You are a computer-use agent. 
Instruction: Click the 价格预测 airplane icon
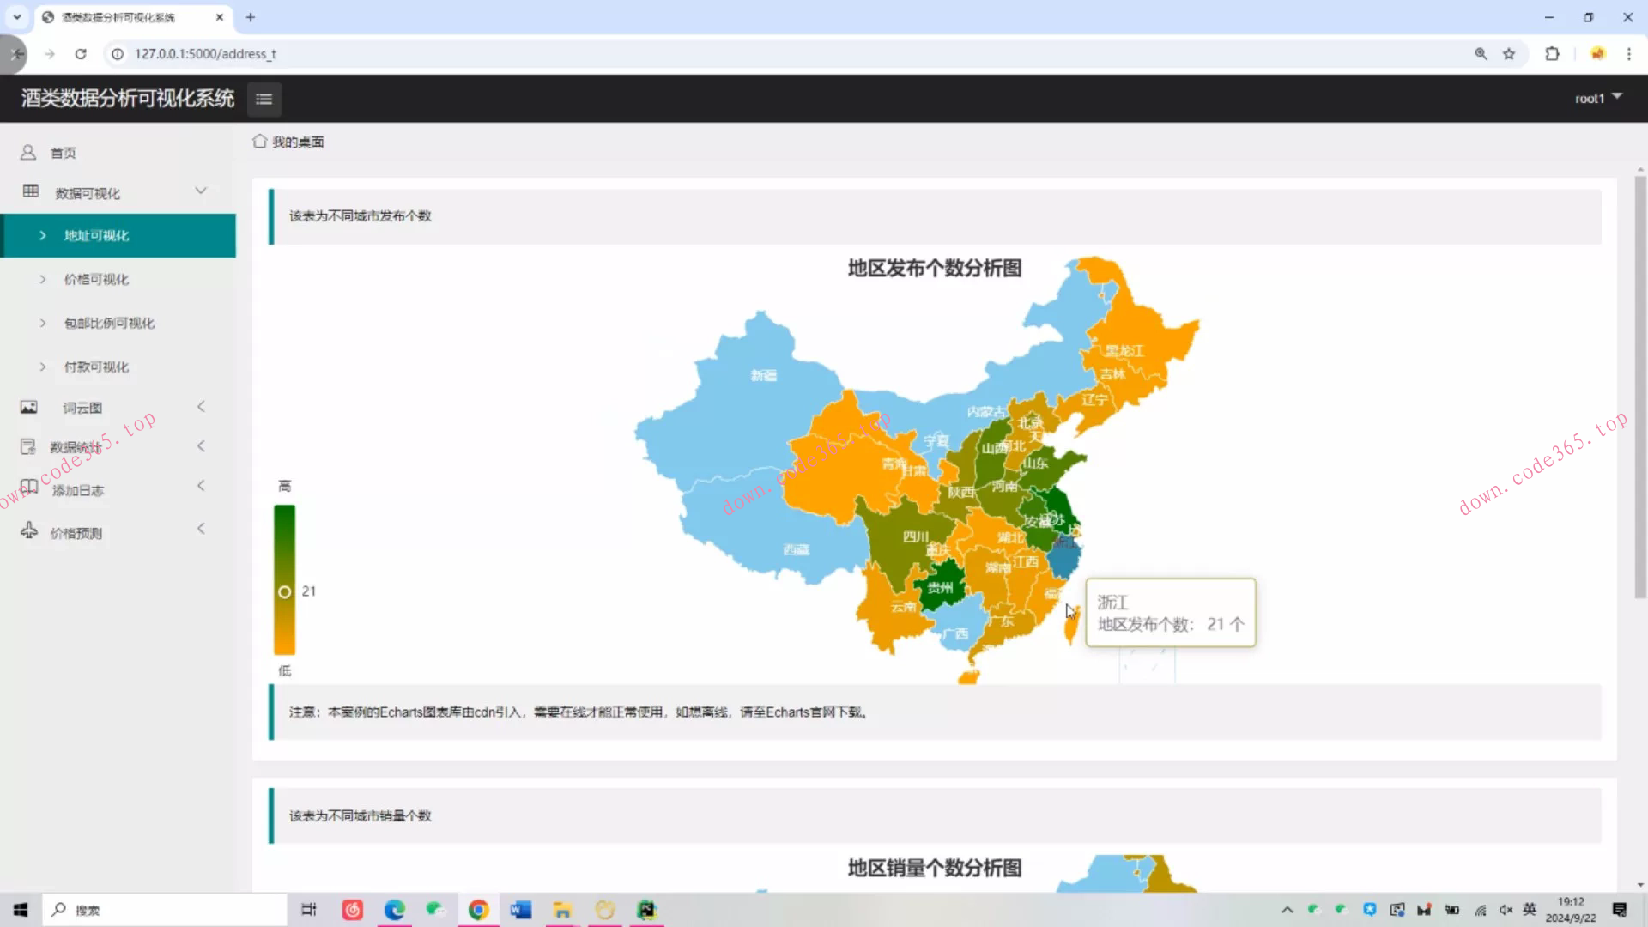[29, 530]
